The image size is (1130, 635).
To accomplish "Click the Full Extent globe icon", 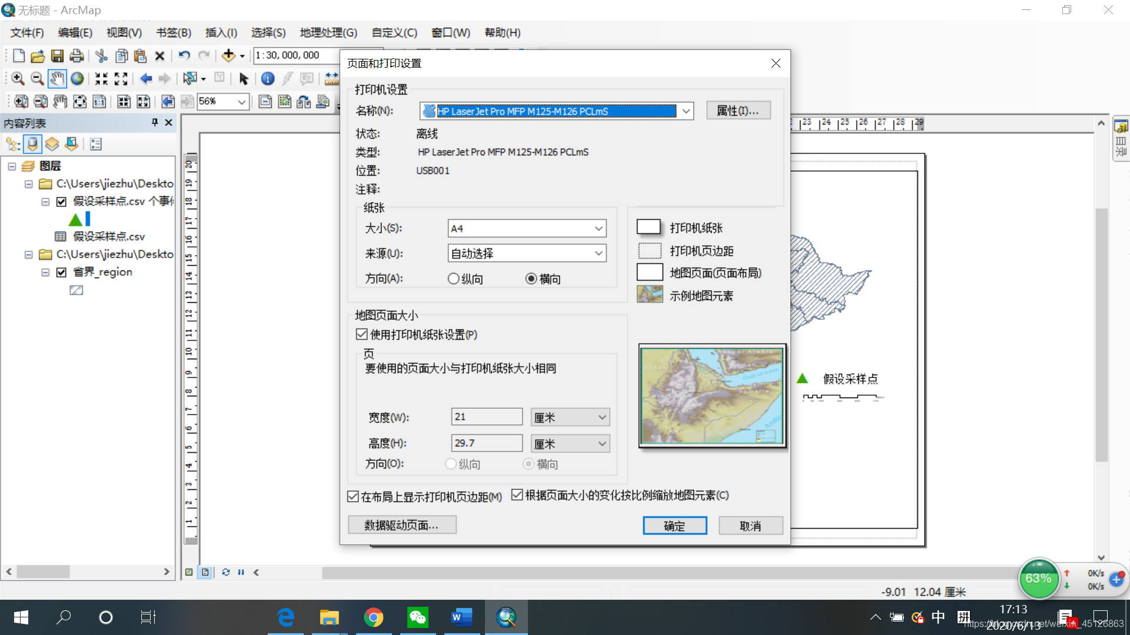I will [x=77, y=78].
